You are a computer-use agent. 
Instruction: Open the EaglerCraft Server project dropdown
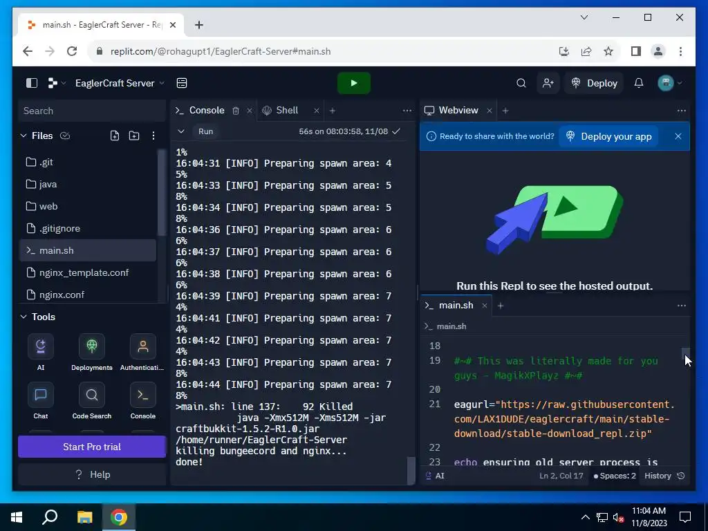click(120, 83)
